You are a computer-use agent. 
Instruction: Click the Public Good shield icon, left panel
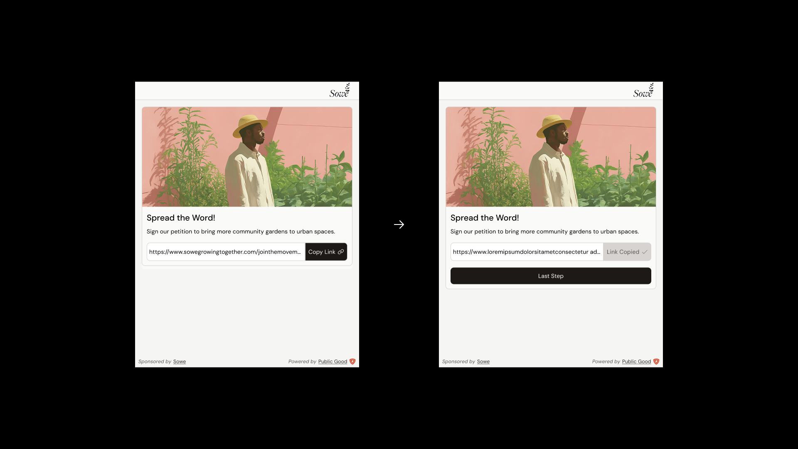click(352, 362)
